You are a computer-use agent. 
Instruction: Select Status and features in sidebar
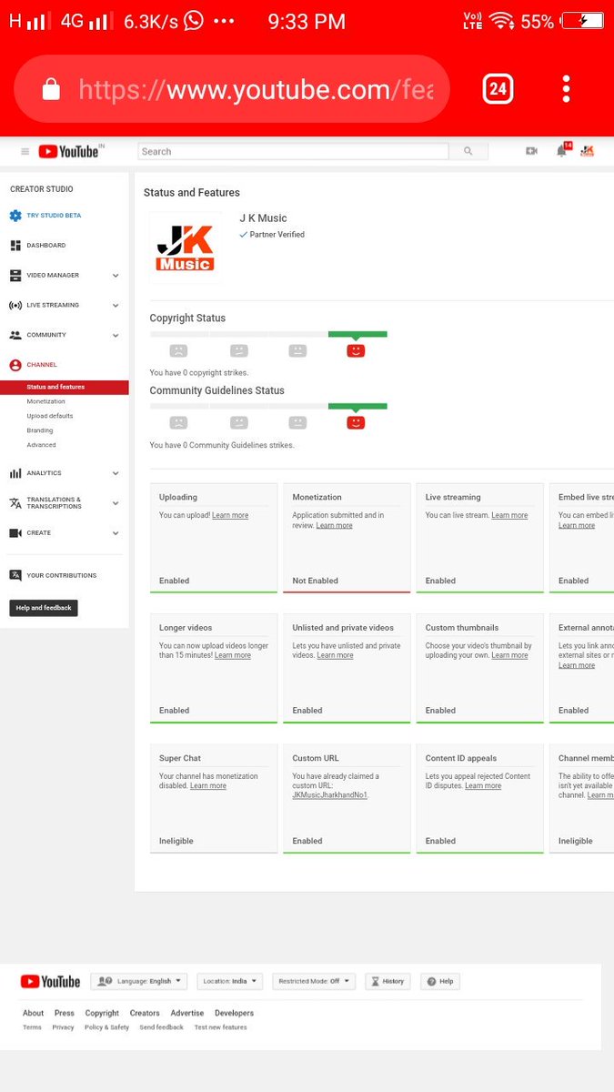65,387
